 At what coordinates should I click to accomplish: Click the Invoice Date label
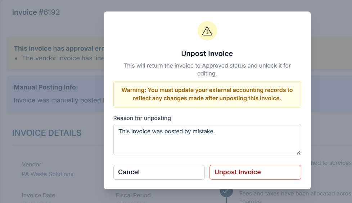39,195
